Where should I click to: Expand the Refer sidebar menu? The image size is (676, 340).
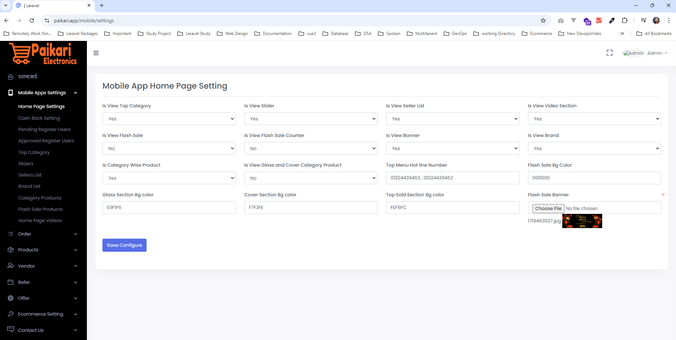click(76, 282)
